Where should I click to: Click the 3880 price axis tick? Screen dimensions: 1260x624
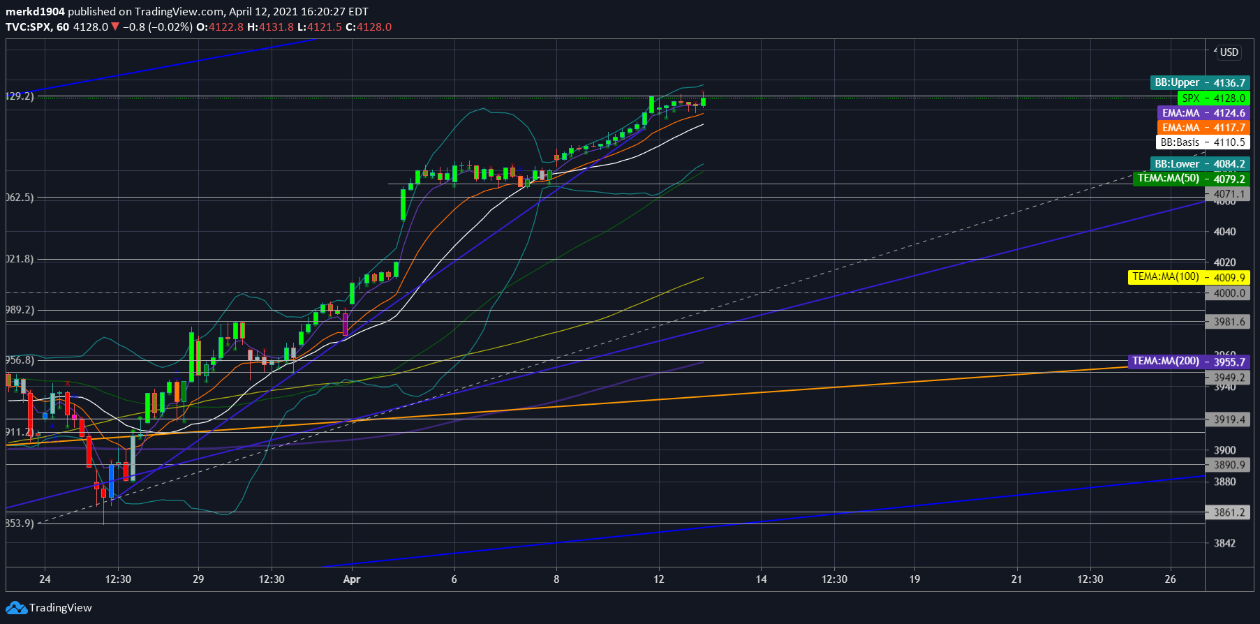[1225, 482]
